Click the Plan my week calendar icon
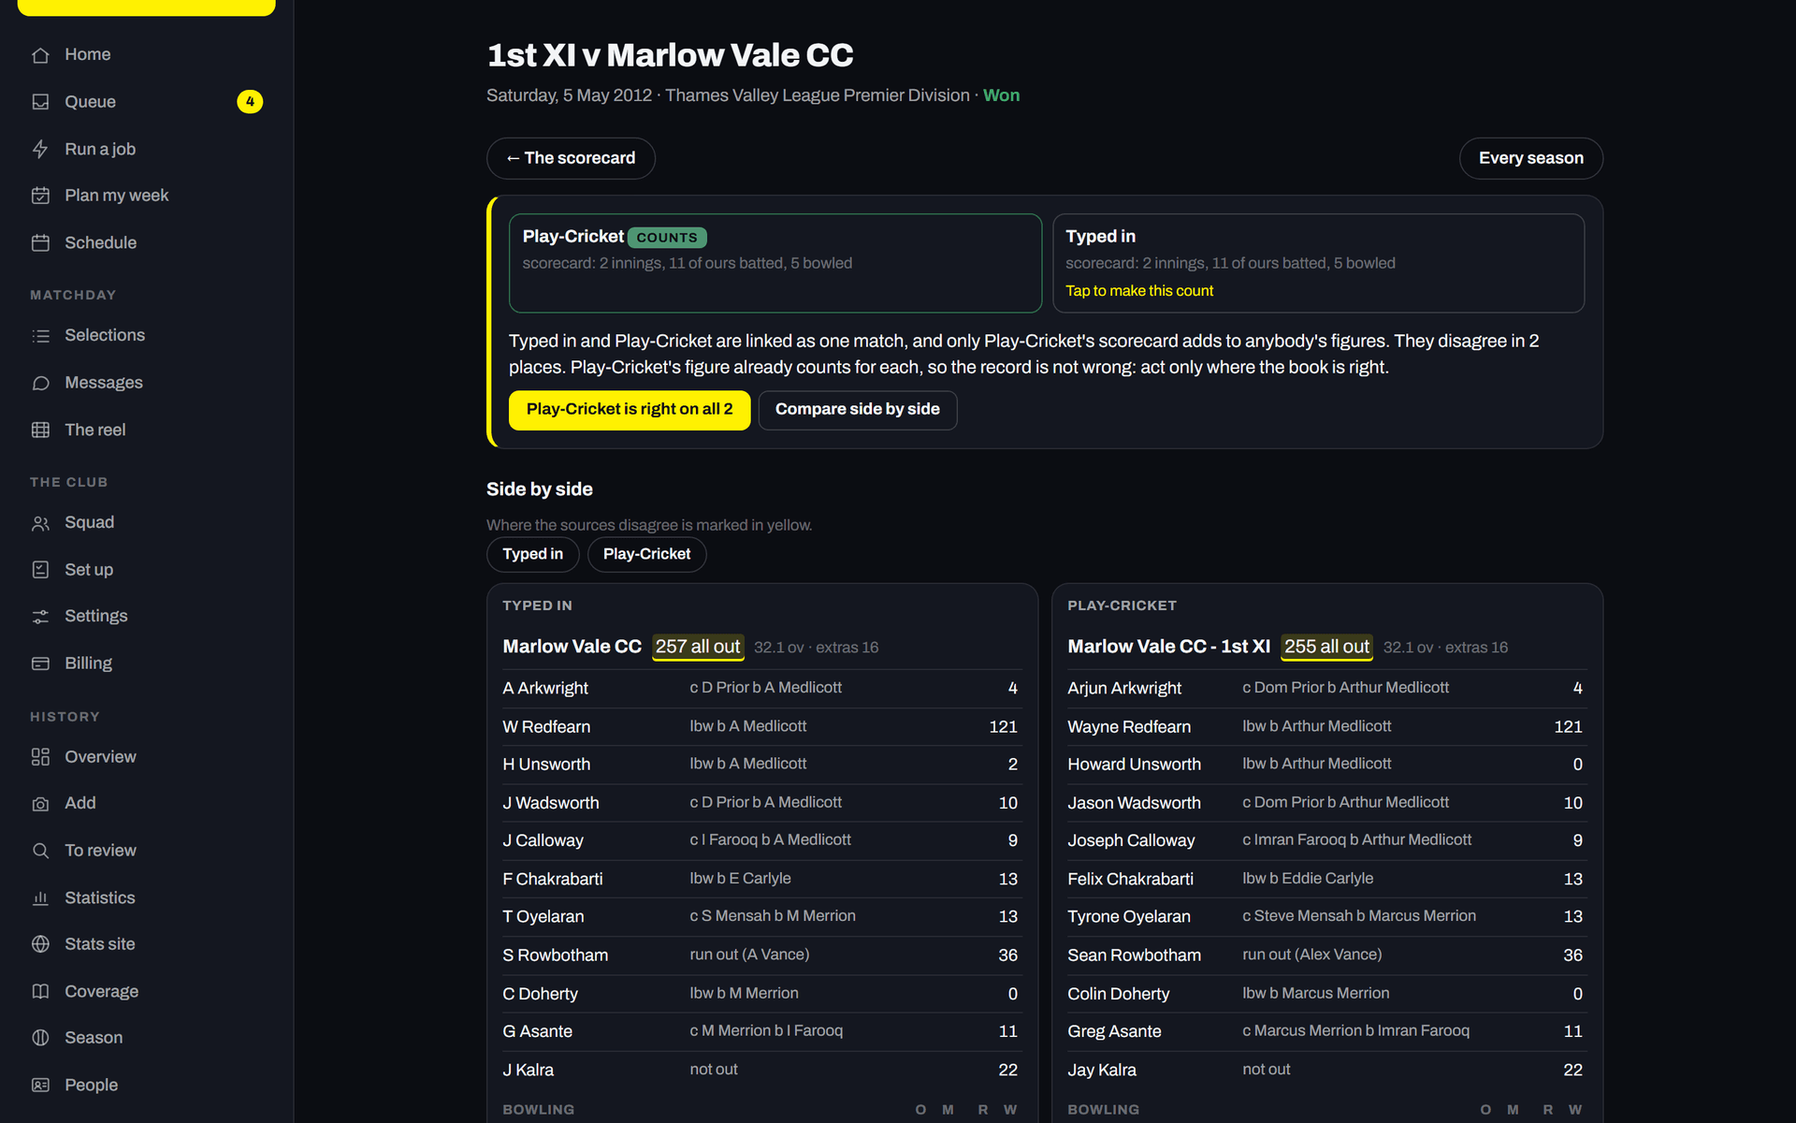The height and width of the screenshot is (1123, 1796). click(40, 196)
